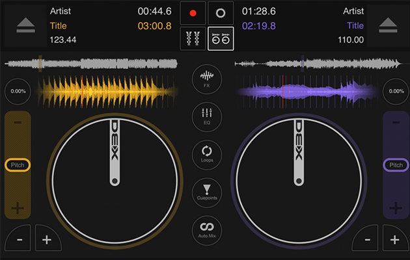Viewport: 410px width, 260px height.
Task: Eject the right deck track
Action: [388, 25]
